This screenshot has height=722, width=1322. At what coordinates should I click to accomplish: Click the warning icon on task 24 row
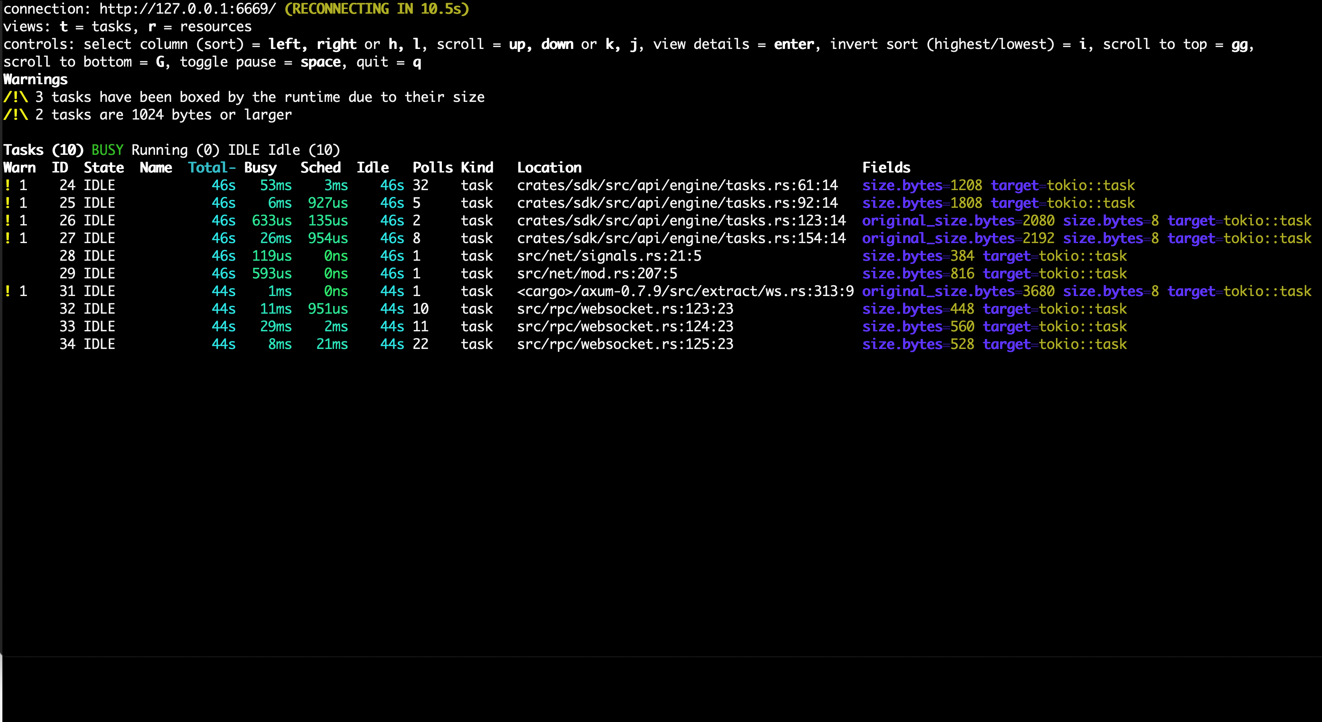click(x=8, y=185)
